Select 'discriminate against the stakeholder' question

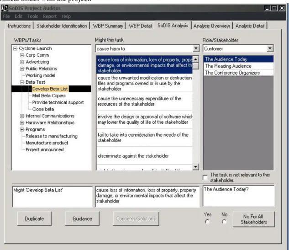(x=144, y=156)
